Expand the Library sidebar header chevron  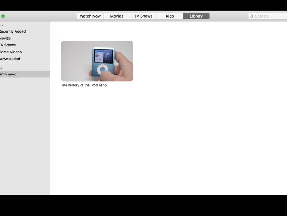point(3,25)
